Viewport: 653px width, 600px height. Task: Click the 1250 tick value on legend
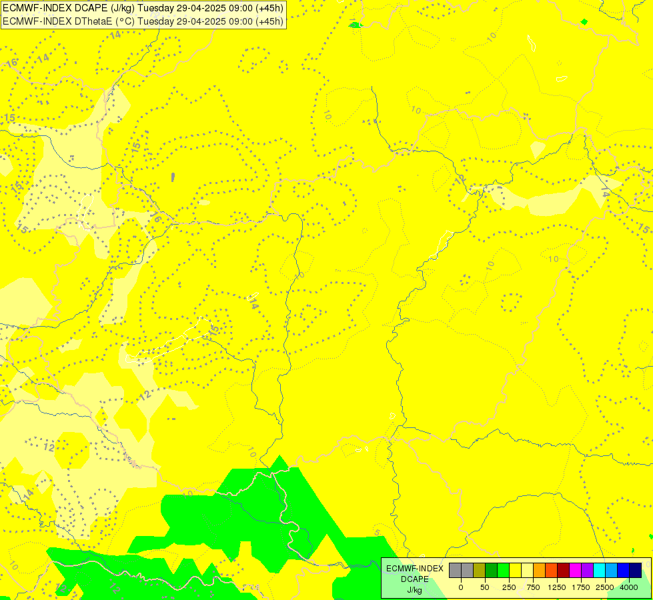click(557, 587)
